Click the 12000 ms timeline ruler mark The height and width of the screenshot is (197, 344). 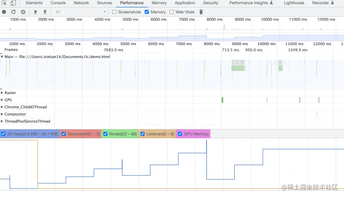click(x=322, y=44)
